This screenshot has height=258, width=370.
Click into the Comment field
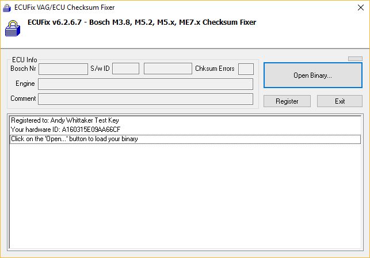coord(146,99)
